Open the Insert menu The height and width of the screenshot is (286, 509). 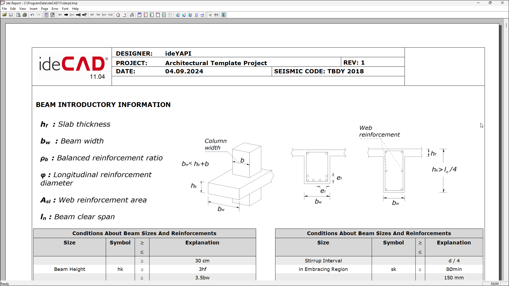click(33, 9)
